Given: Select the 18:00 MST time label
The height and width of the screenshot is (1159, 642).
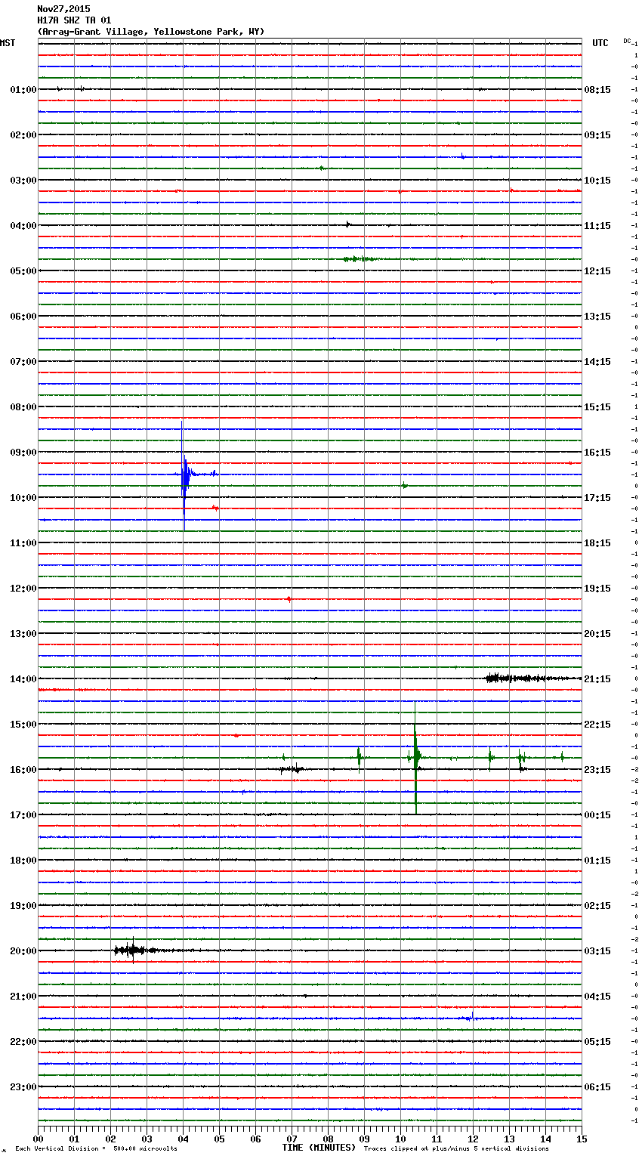Looking at the screenshot, I should point(23,861).
